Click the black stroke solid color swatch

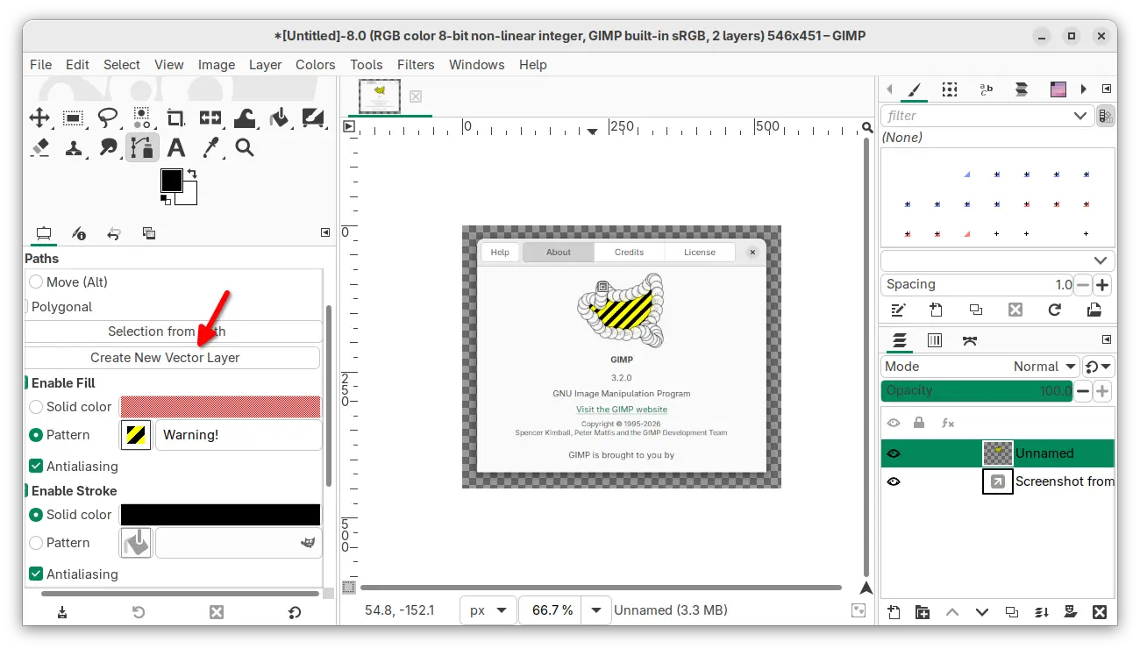point(220,515)
